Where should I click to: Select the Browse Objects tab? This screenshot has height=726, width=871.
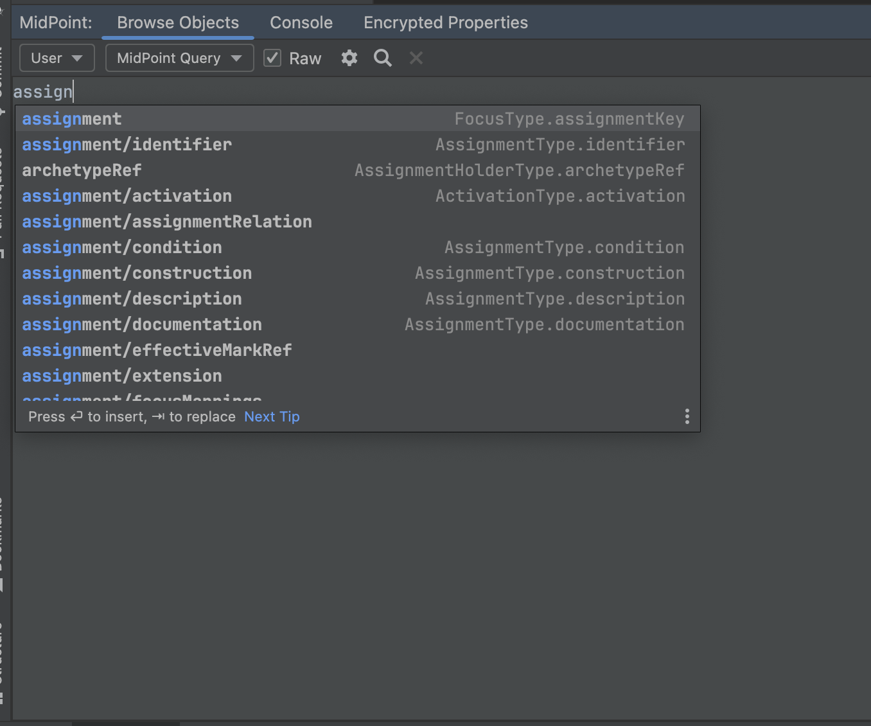click(x=177, y=22)
